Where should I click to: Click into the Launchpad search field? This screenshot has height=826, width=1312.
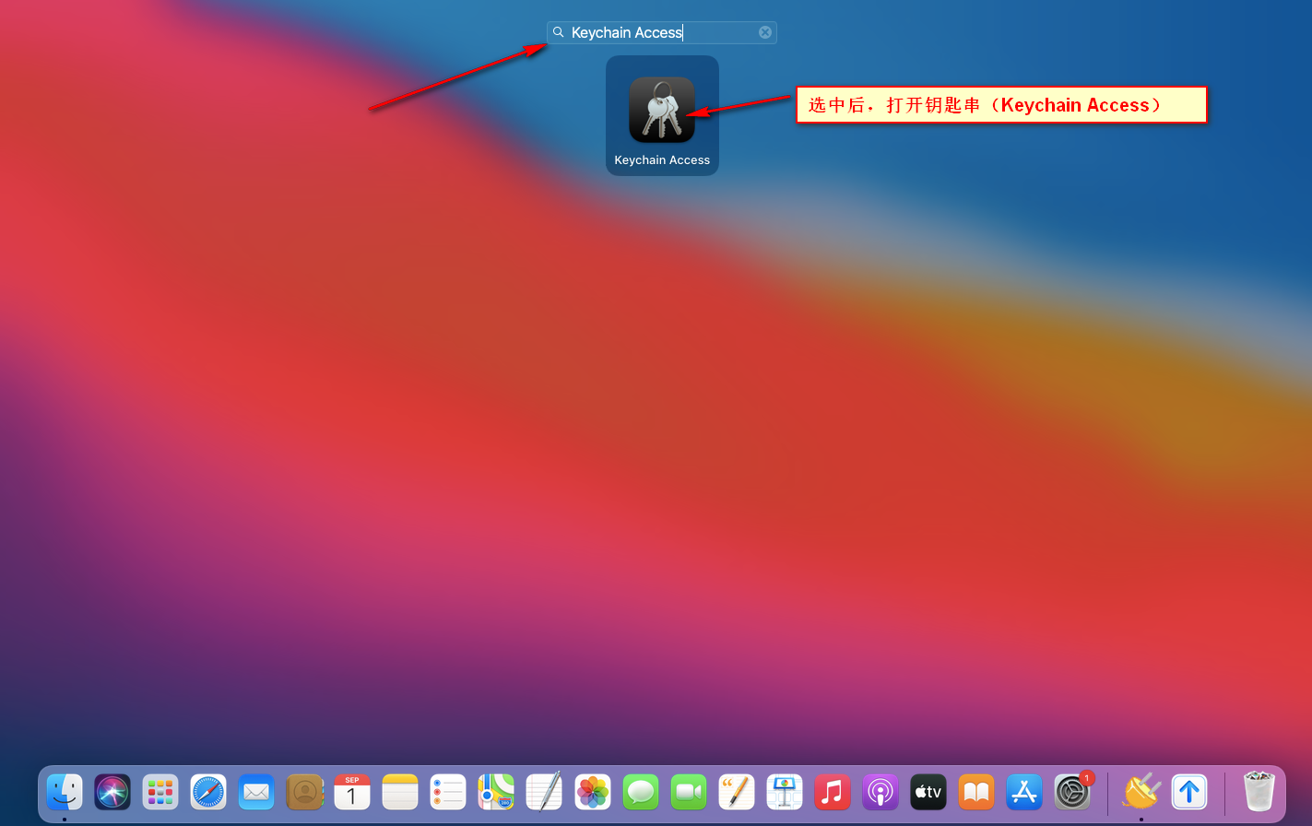[x=662, y=32]
